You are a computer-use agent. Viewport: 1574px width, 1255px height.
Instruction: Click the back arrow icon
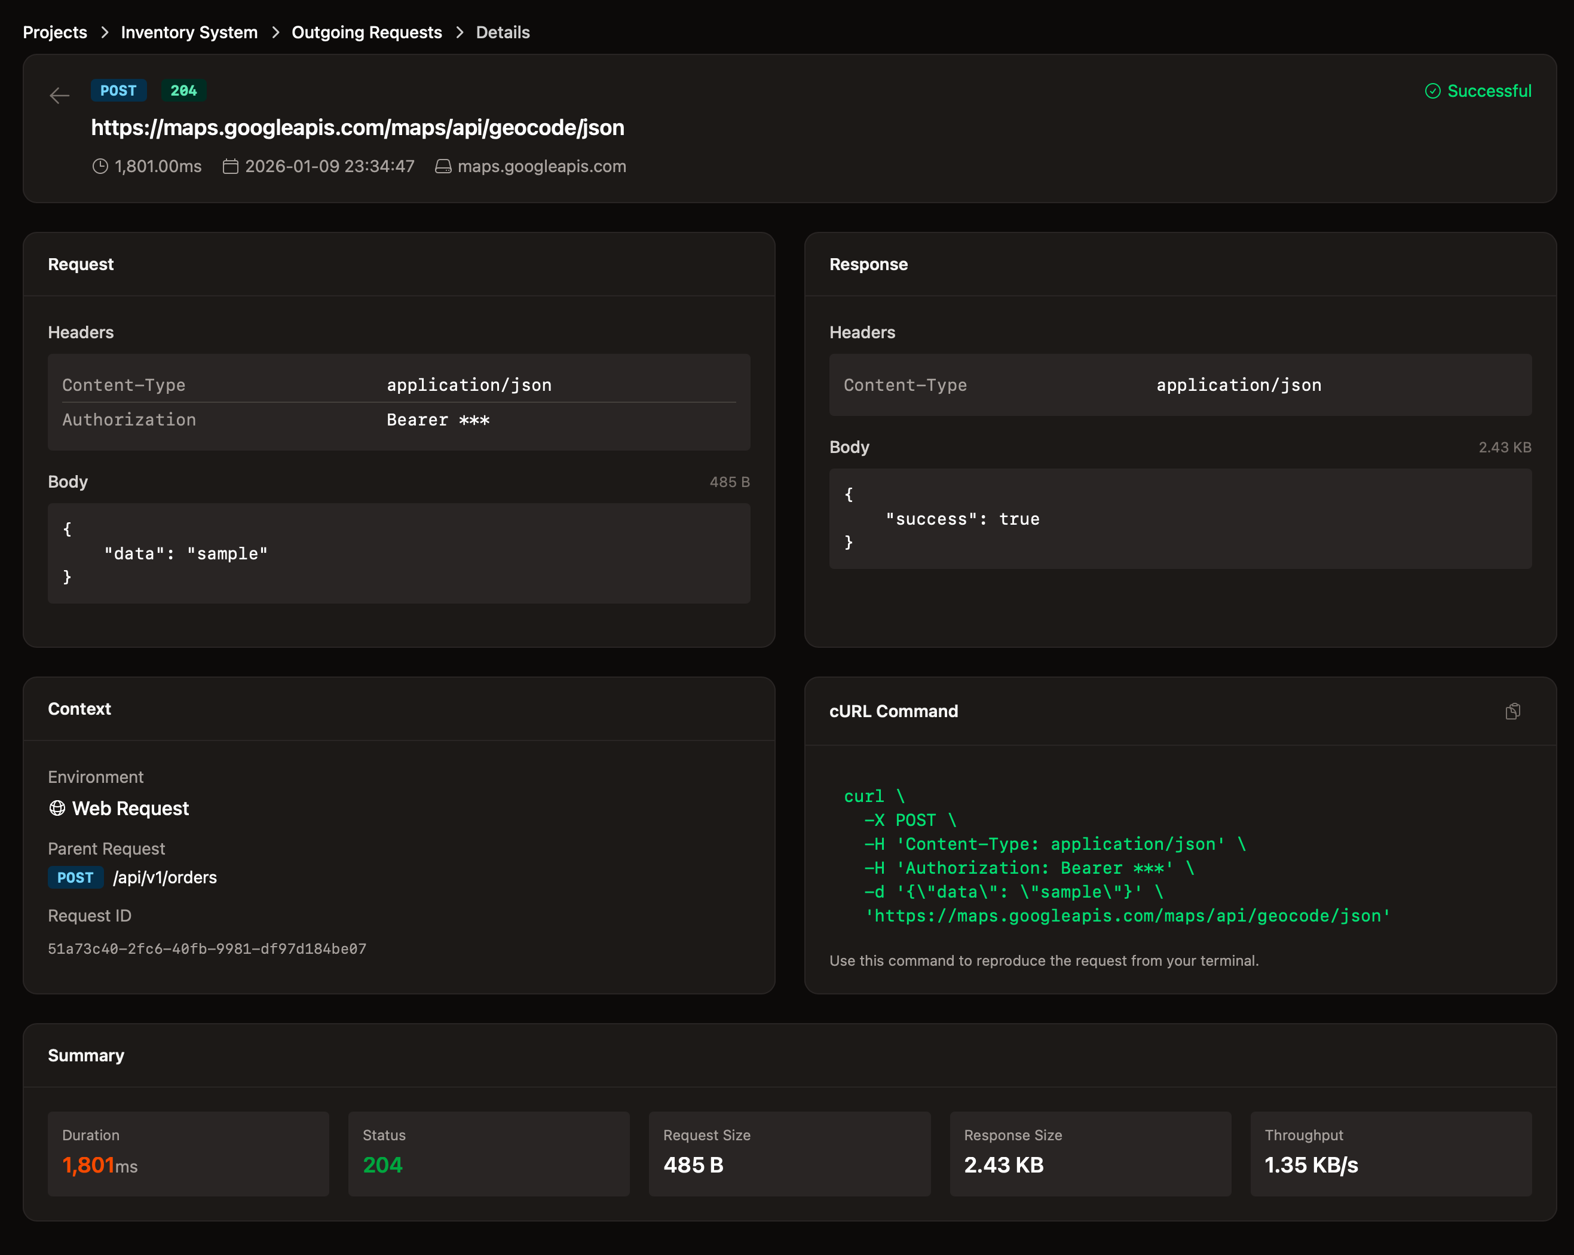(59, 95)
